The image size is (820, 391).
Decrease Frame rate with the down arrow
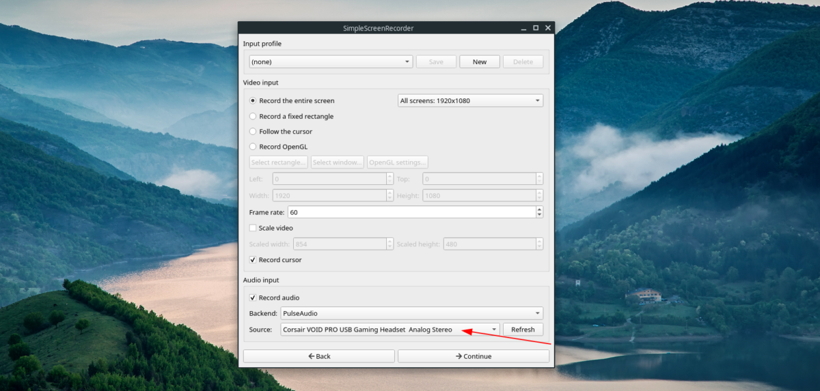point(539,216)
